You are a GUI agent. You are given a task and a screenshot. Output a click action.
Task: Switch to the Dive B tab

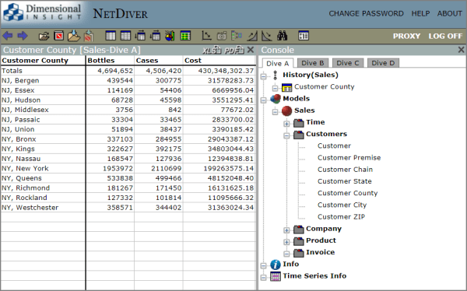click(312, 63)
